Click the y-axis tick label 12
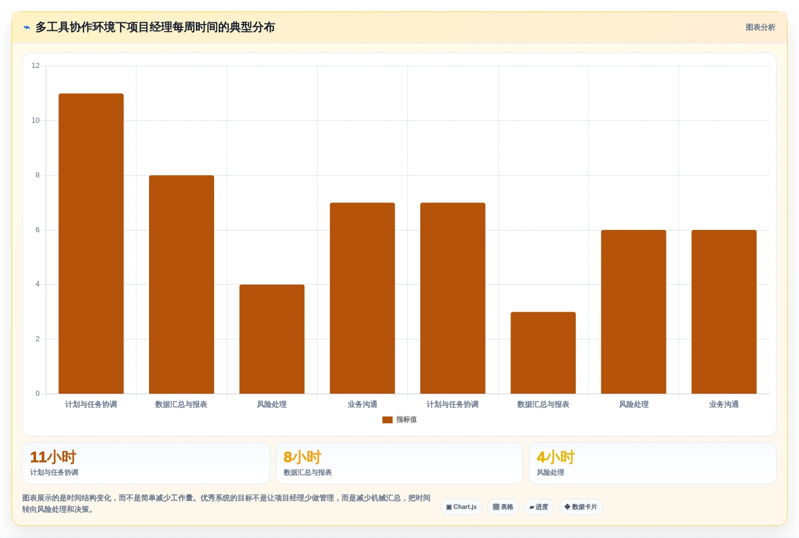 coord(36,66)
